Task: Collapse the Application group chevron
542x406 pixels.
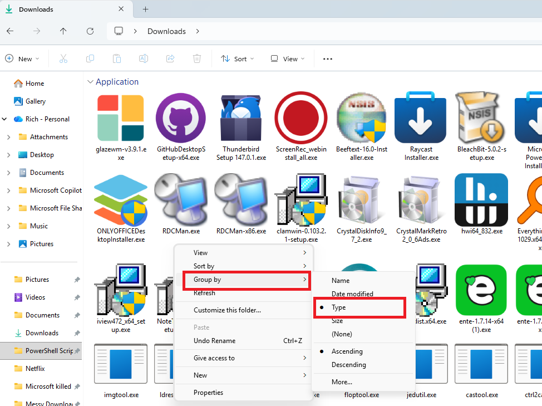Action: pos(90,82)
